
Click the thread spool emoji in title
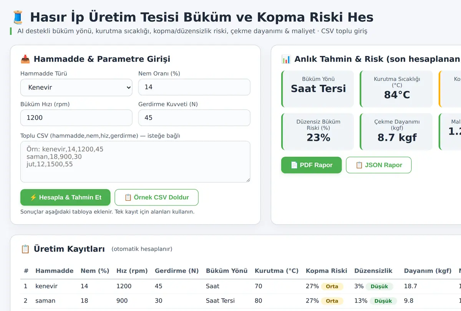[x=18, y=17]
